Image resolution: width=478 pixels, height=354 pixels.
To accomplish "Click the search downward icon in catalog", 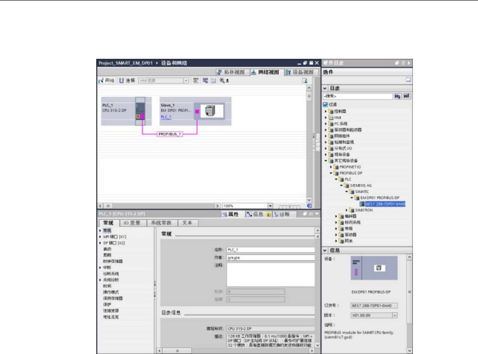I will coord(398,96).
